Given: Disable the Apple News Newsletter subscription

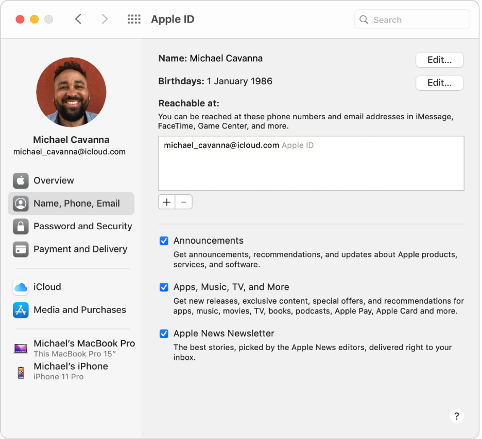Looking at the screenshot, I should pos(163,334).
